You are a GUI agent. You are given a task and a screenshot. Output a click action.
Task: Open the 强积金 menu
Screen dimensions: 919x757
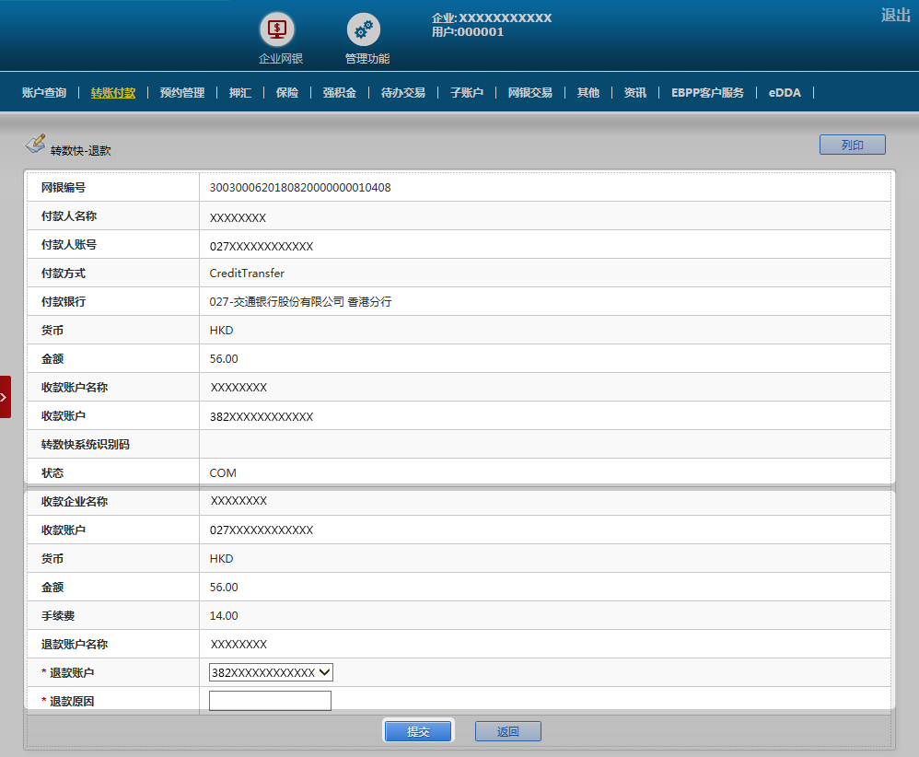click(340, 92)
